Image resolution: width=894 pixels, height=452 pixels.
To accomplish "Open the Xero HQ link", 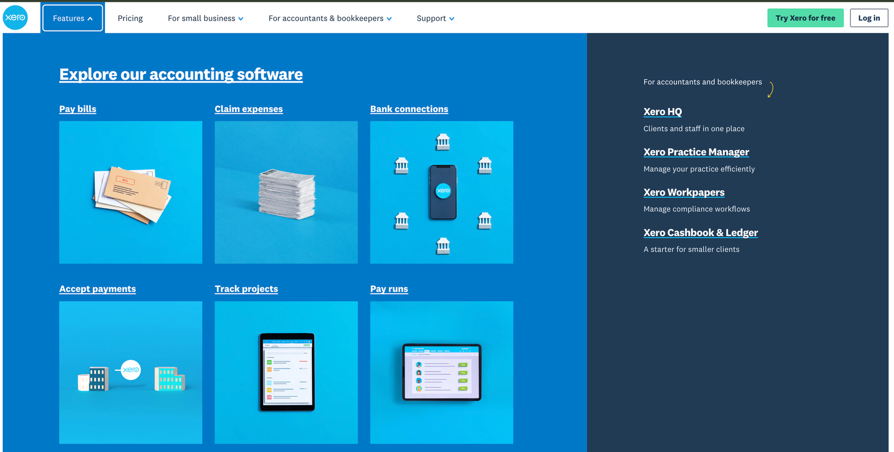I will (x=663, y=112).
